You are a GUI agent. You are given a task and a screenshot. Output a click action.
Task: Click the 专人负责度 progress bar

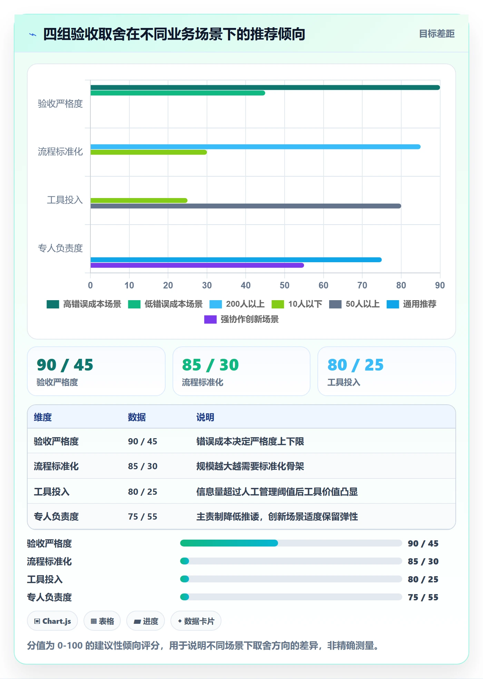pos(291,597)
